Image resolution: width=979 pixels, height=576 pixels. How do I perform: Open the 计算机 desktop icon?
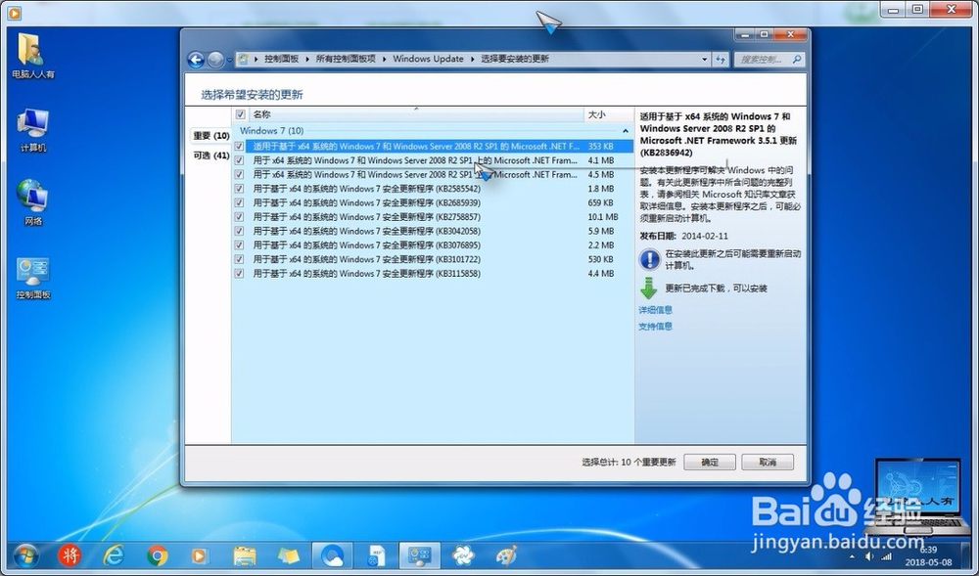click(x=32, y=130)
